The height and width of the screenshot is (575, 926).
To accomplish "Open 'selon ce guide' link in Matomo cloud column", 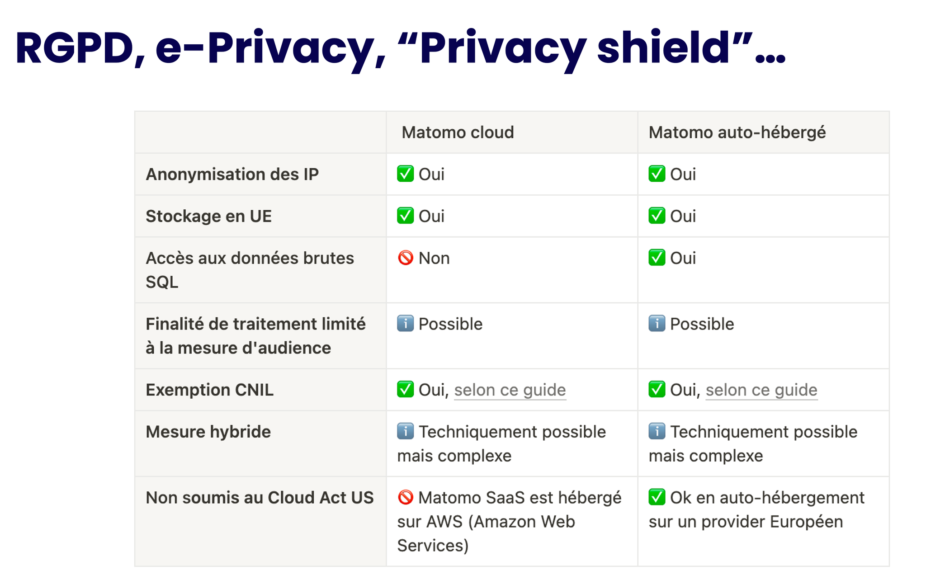I will click(510, 390).
